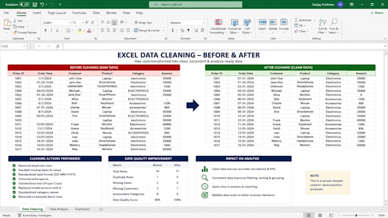
Task: Click the Cut scissors icon
Action: pyautogui.click(x=15, y=20)
